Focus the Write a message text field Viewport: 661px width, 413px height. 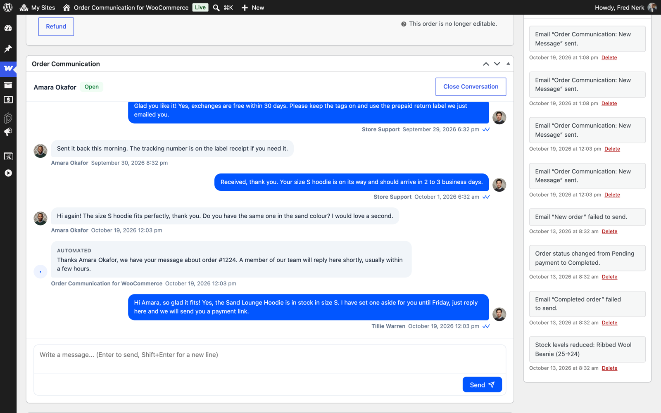pyautogui.click(x=270, y=359)
